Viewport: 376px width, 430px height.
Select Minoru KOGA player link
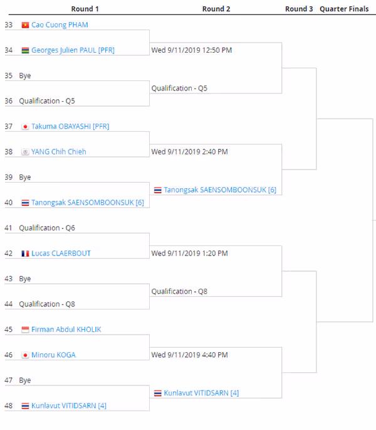pos(53,355)
